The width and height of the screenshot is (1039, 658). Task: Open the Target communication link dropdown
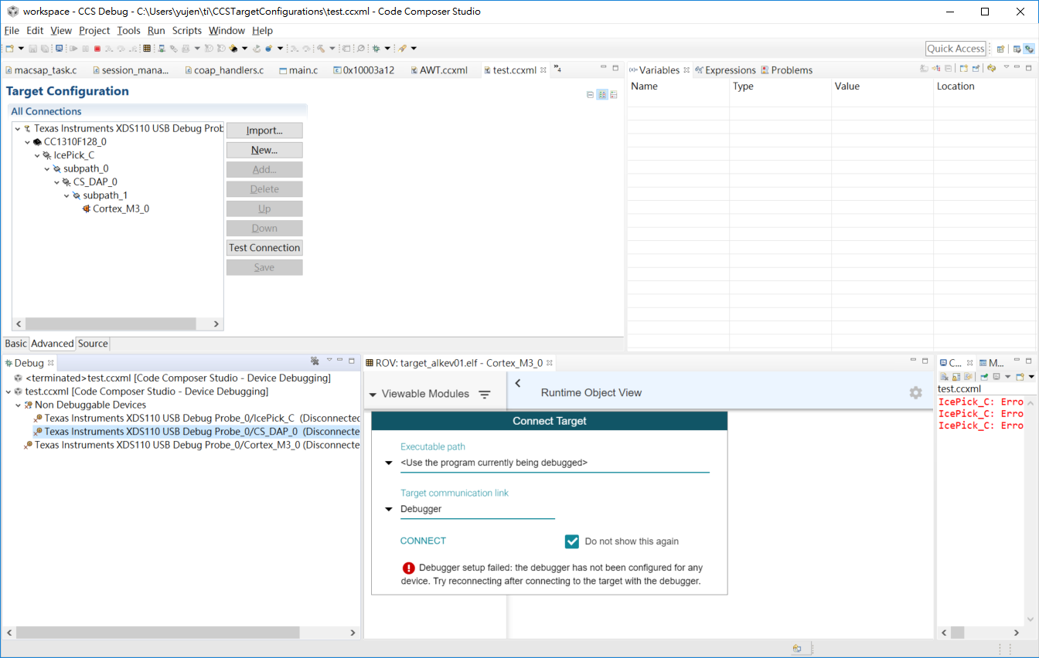[389, 510]
